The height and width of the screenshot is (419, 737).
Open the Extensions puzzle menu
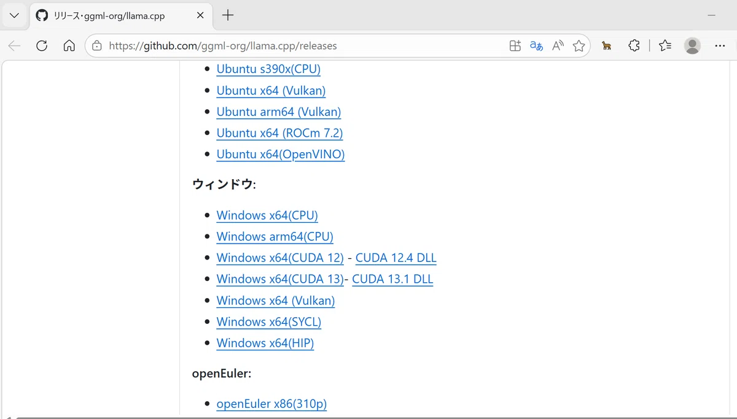point(634,45)
